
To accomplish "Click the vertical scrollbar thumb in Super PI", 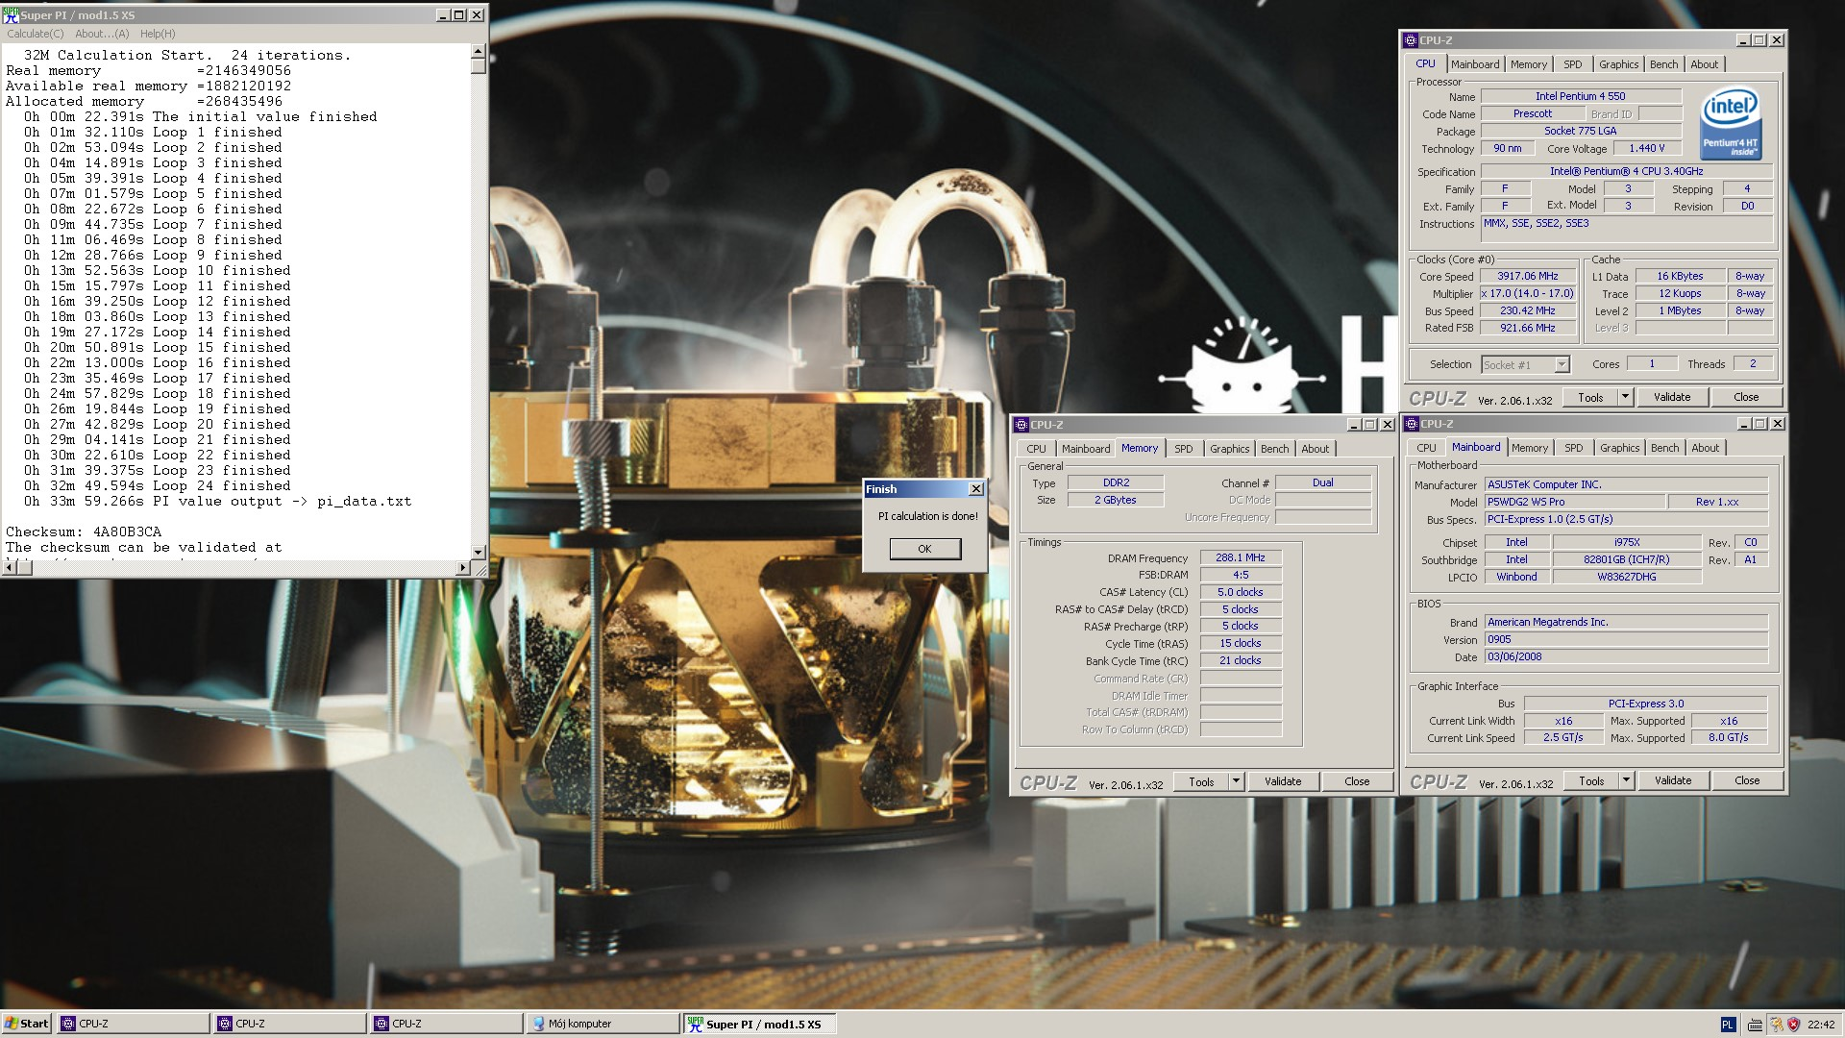I will pos(479,66).
